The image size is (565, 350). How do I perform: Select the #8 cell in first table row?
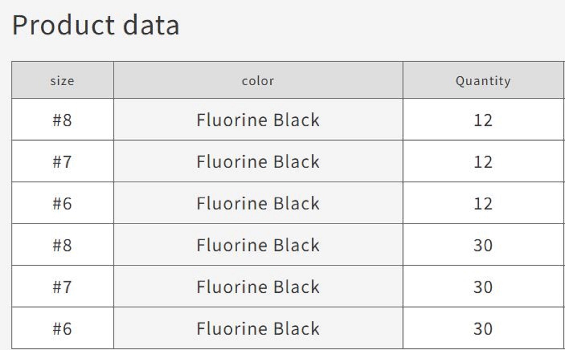pyautogui.click(x=62, y=120)
